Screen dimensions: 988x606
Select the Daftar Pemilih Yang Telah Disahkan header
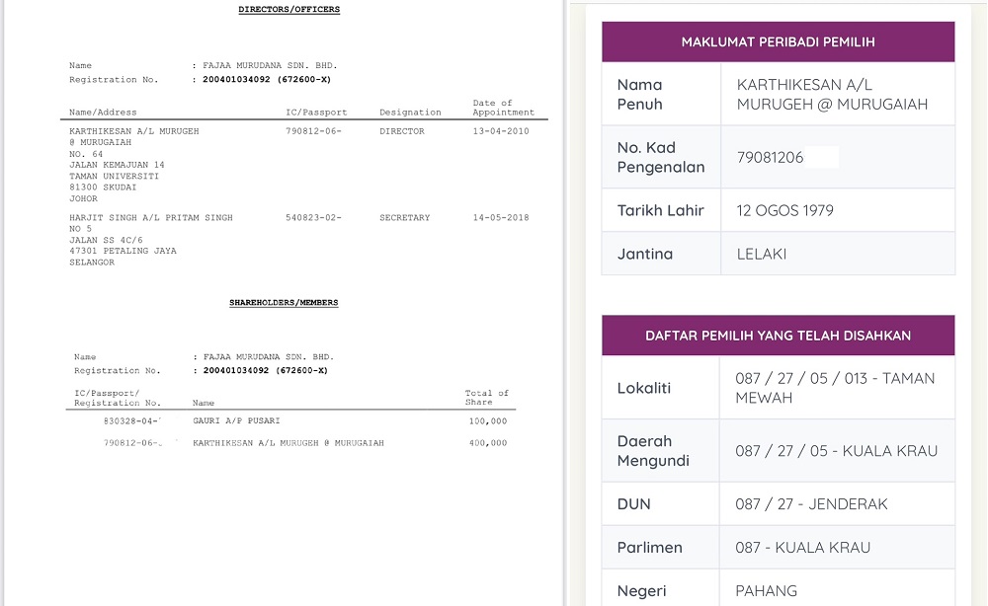point(778,336)
